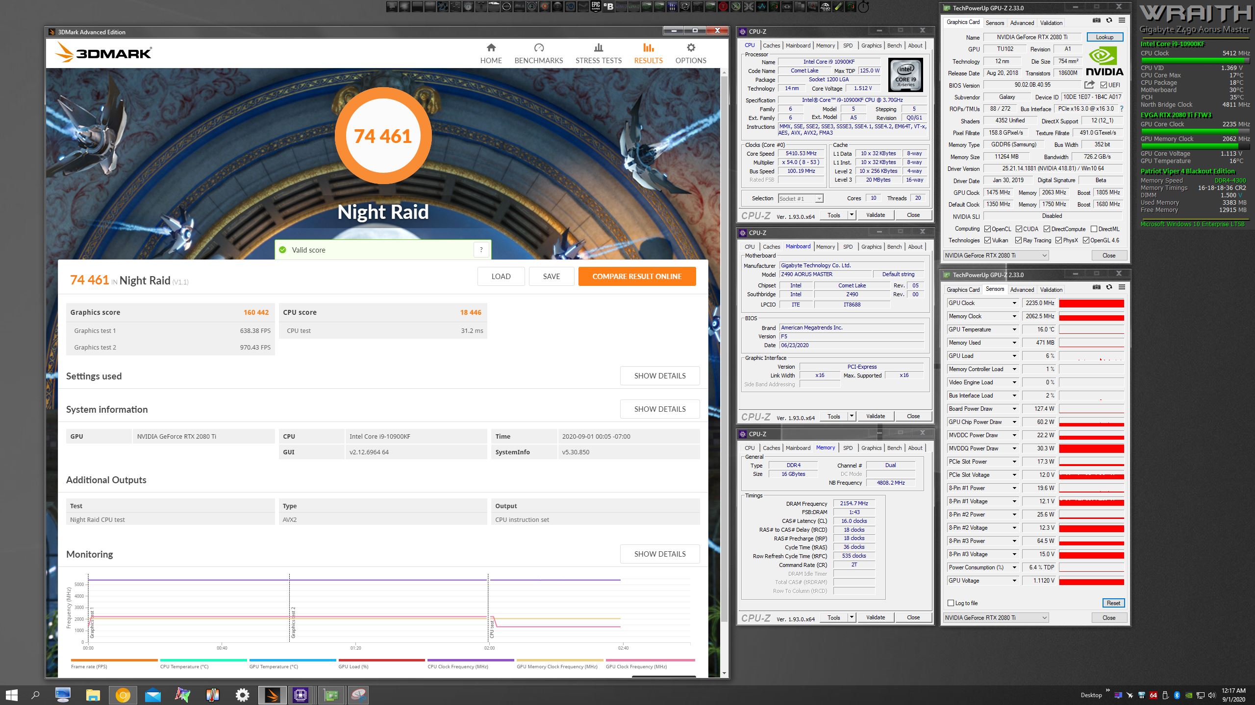Click the camera icon in GPU-Z Sensors window

tap(1097, 287)
